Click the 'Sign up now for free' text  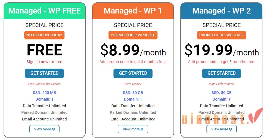[44, 62]
